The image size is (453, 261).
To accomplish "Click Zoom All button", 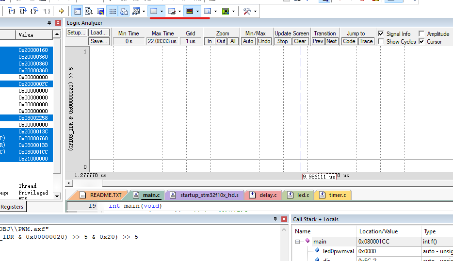I will click(233, 41).
